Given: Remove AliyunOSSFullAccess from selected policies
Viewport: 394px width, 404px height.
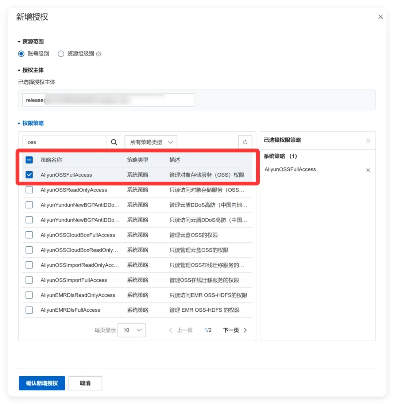Looking at the screenshot, I should [368, 170].
